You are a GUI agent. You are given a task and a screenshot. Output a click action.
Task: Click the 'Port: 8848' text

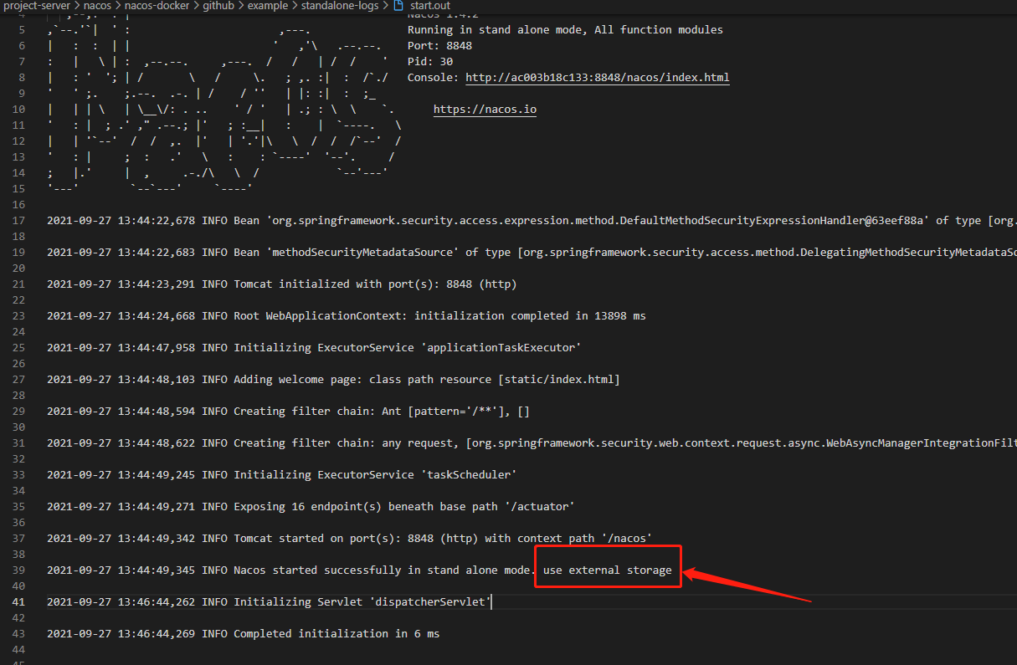[439, 46]
